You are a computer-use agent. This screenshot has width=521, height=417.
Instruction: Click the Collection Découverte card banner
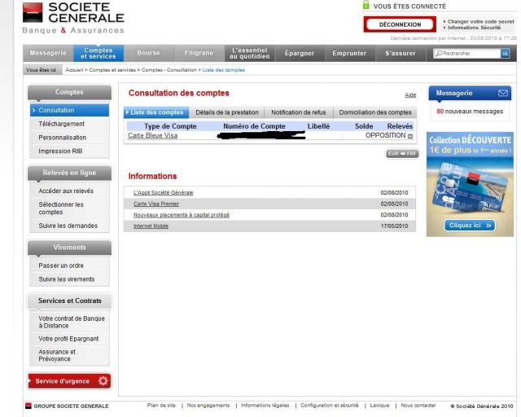click(x=470, y=184)
